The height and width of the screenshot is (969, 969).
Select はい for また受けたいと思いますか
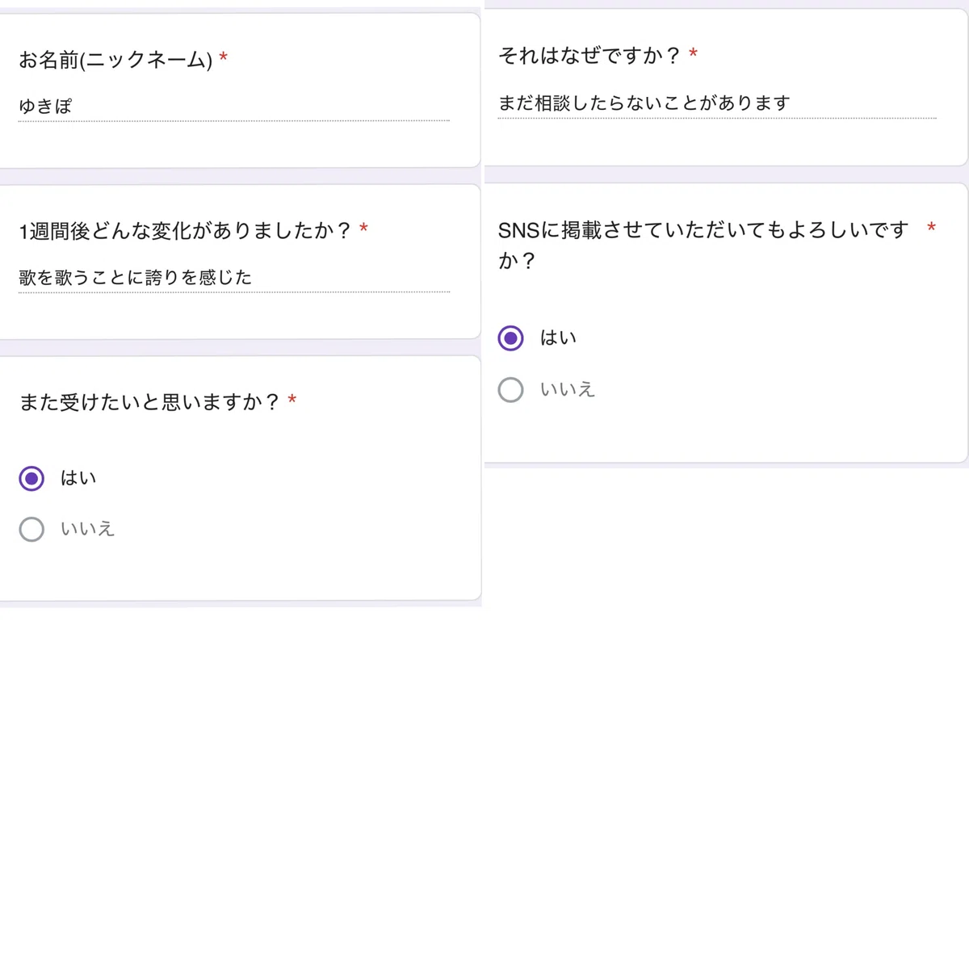coord(31,479)
